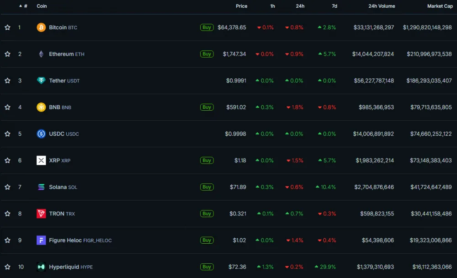Click Figure Heloc volume $54,398,606
The height and width of the screenshot is (278, 457).
378,240
